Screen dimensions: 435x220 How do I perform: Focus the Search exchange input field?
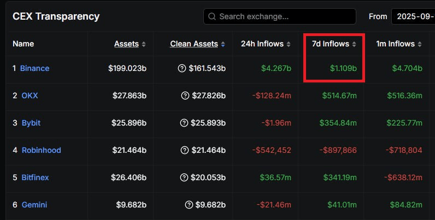pyautogui.click(x=284, y=16)
